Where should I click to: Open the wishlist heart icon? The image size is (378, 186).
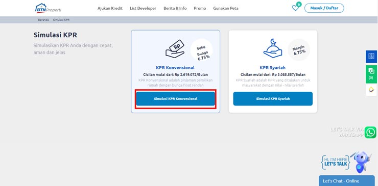[x=295, y=8]
